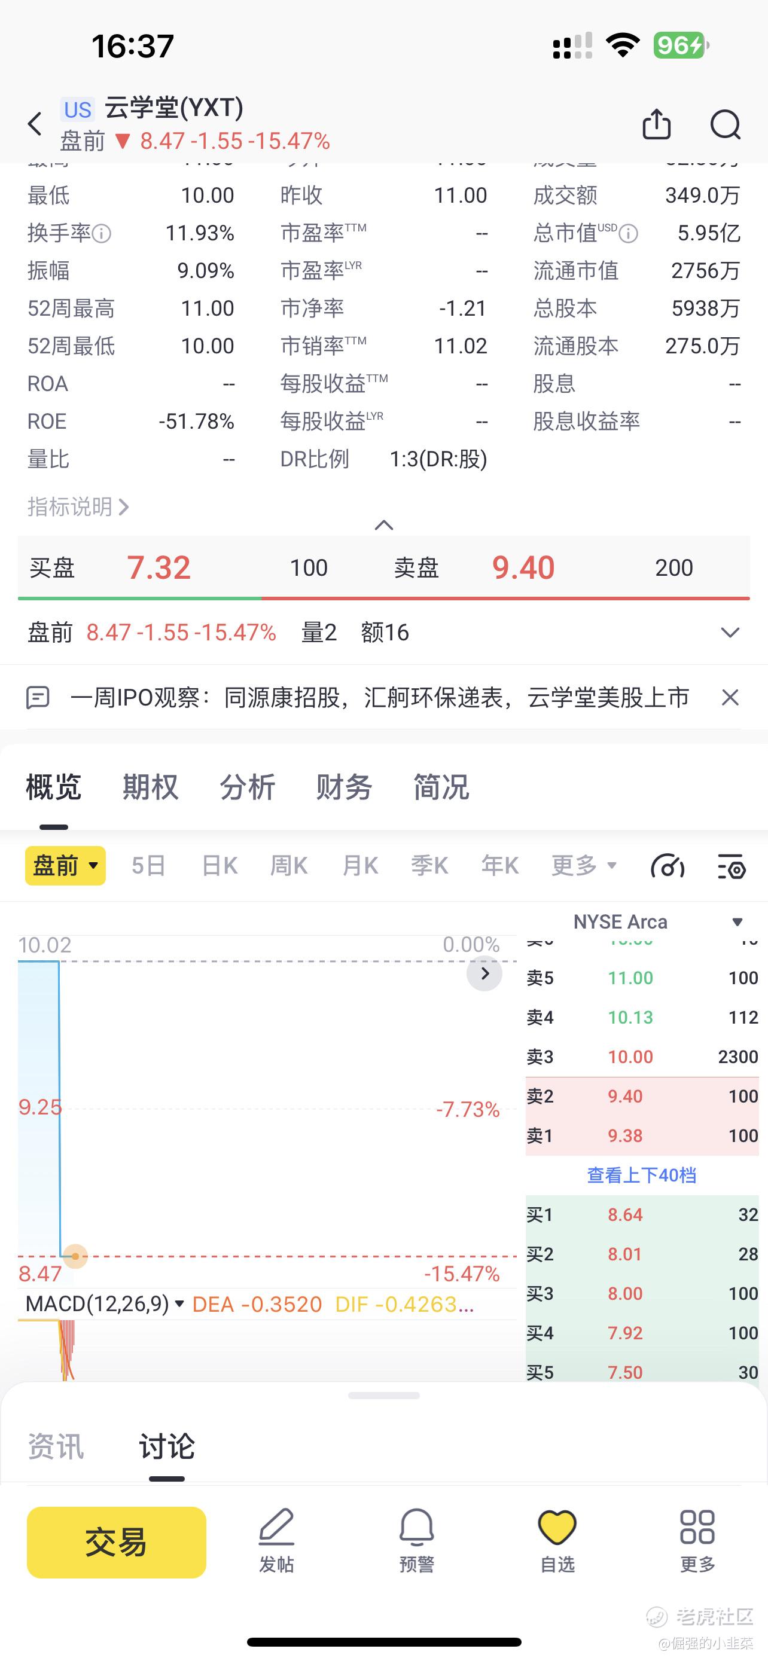Image resolution: width=768 pixels, height=1661 pixels.
Task: Tap the 预警 bell icon
Action: pos(416,1527)
